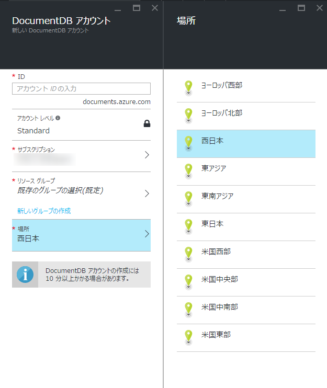Click the pin icon beside ヨーロッパ西部
The width and height of the screenshot is (327, 388).
point(188,88)
